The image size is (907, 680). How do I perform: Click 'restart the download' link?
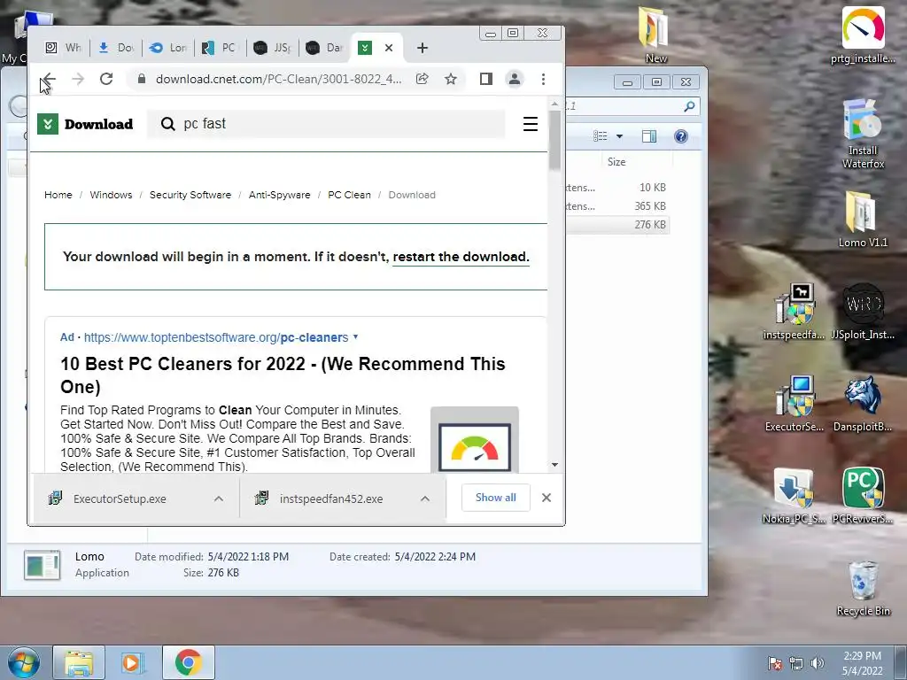point(461,257)
